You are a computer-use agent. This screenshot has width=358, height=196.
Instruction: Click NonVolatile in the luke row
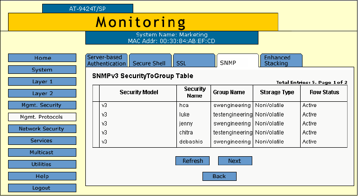269,115
